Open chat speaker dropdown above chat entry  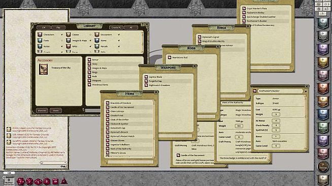53,163
